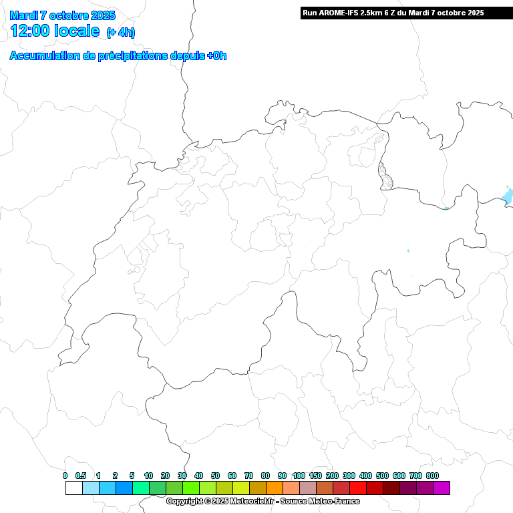Select the light blue swatch between 0.5 and 1
The width and height of the screenshot is (513, 513).
90,488
